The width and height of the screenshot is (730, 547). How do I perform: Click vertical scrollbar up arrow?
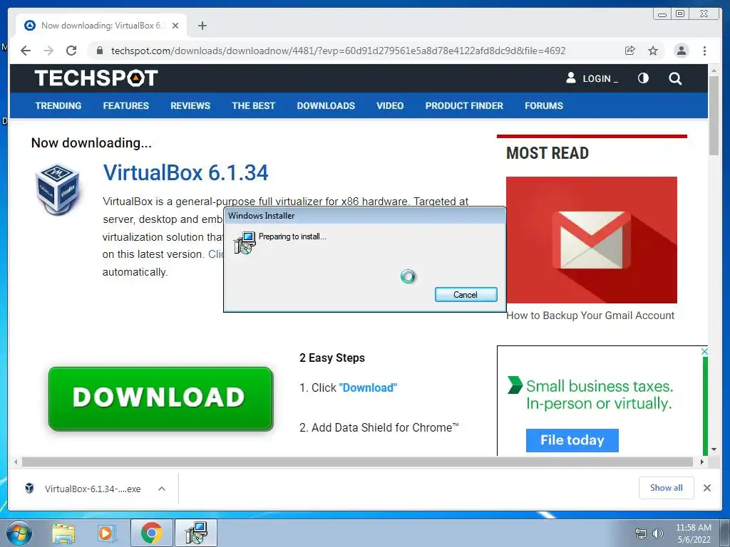[x=714, y=71]
